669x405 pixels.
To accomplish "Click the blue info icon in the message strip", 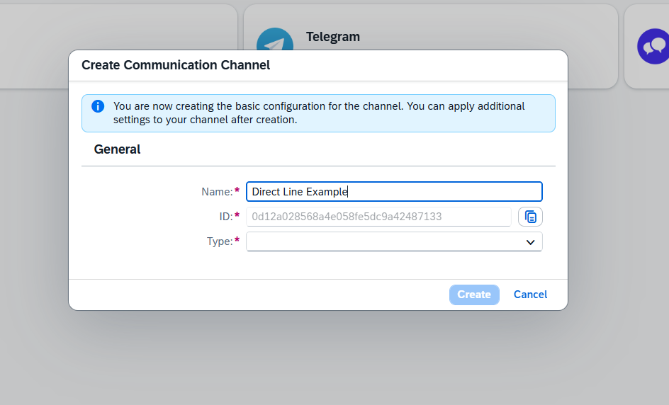I will coord(98,106).
